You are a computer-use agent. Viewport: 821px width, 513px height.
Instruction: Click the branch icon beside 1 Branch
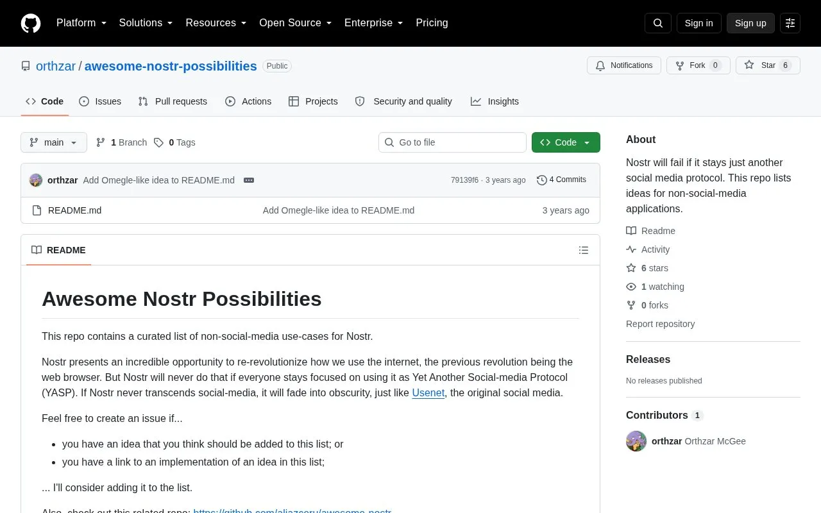point(101,142)
